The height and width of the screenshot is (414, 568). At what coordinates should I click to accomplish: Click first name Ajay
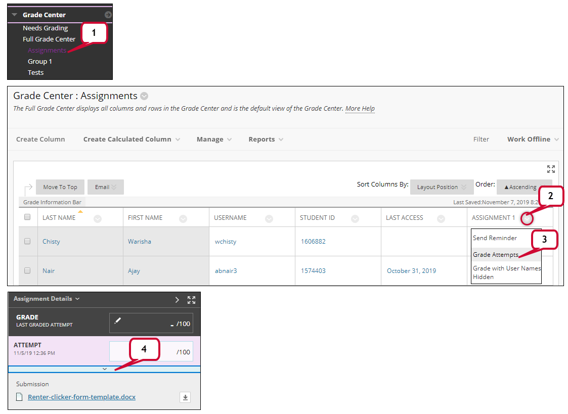(134, 271)
